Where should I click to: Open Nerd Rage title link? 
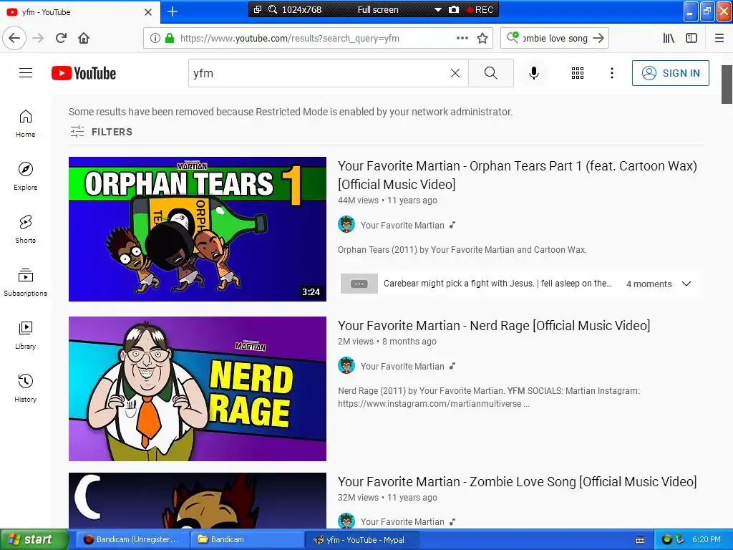(x=494, y=326)
